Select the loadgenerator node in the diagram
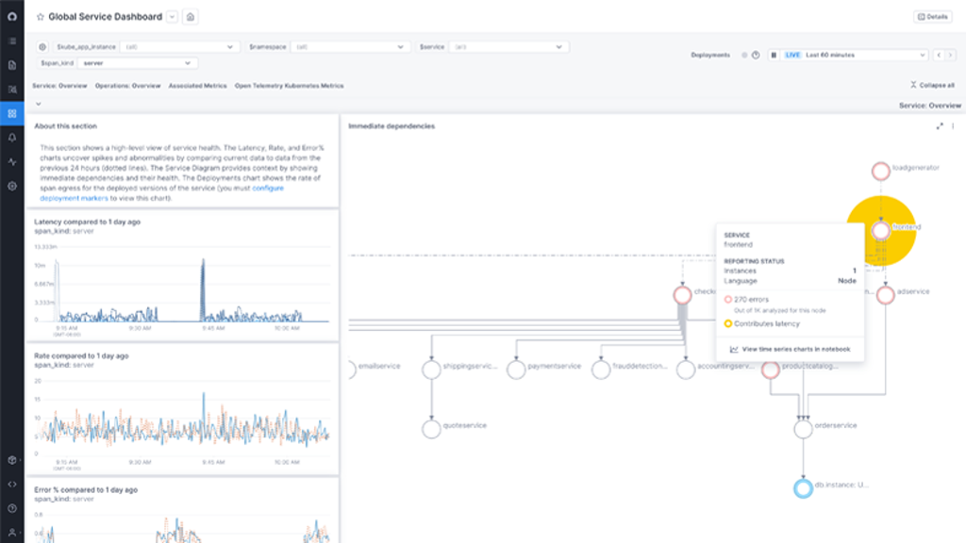 [880, 172]
